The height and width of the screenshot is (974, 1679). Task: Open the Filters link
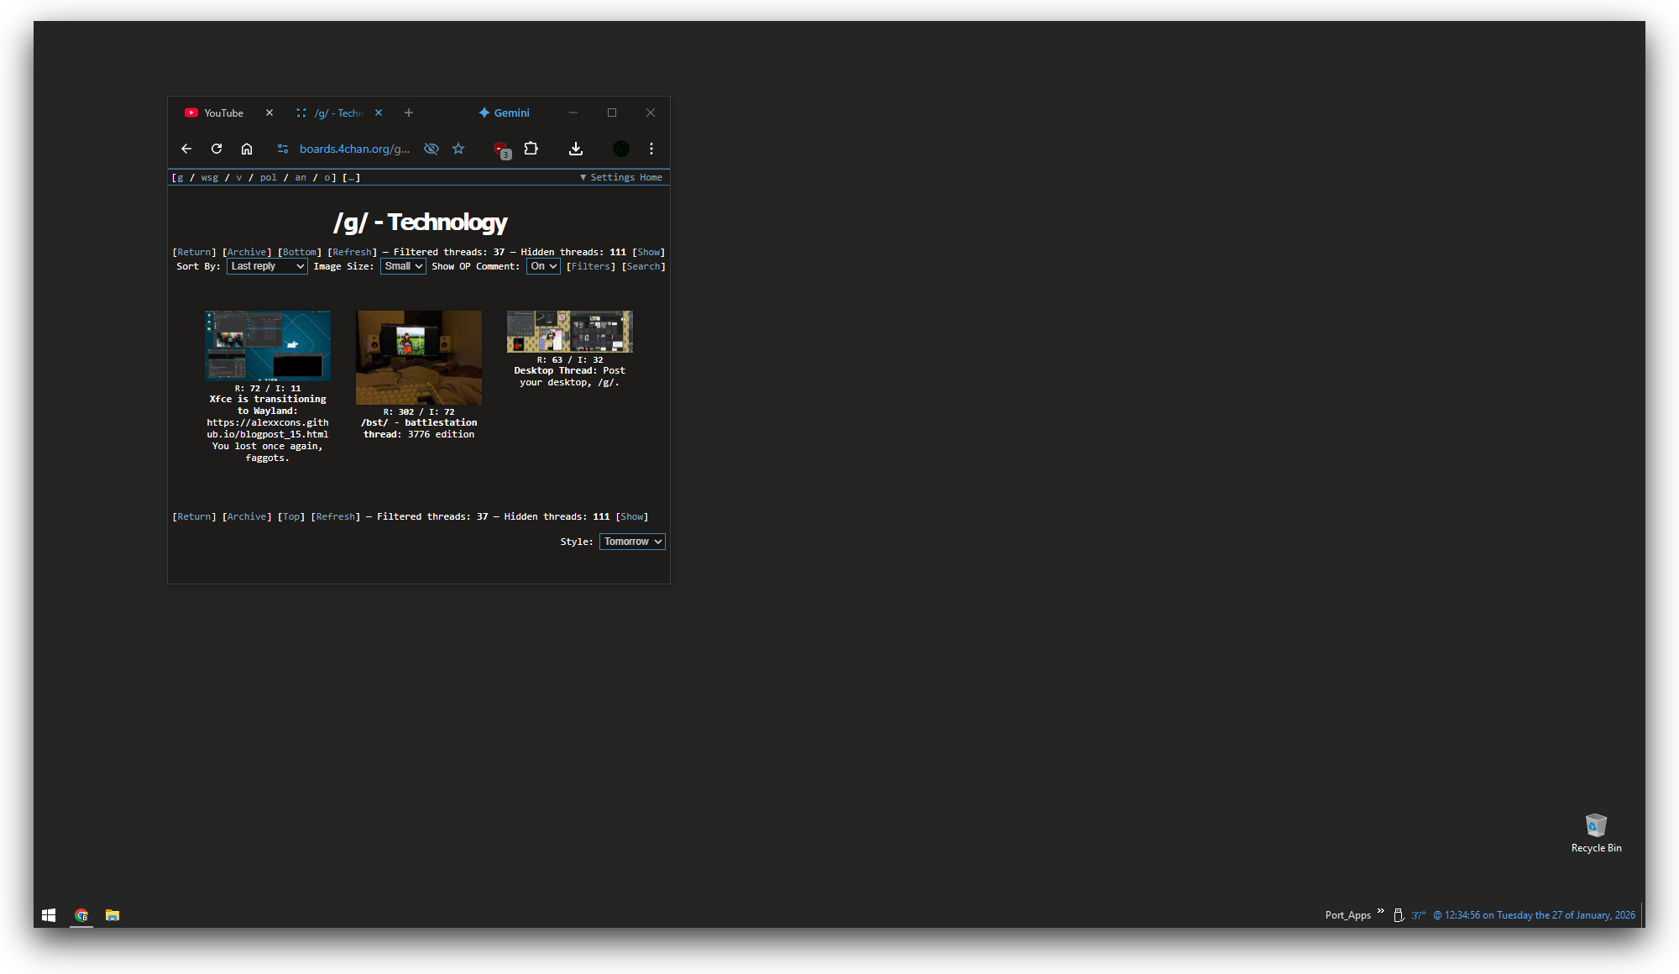click(591, 266)
